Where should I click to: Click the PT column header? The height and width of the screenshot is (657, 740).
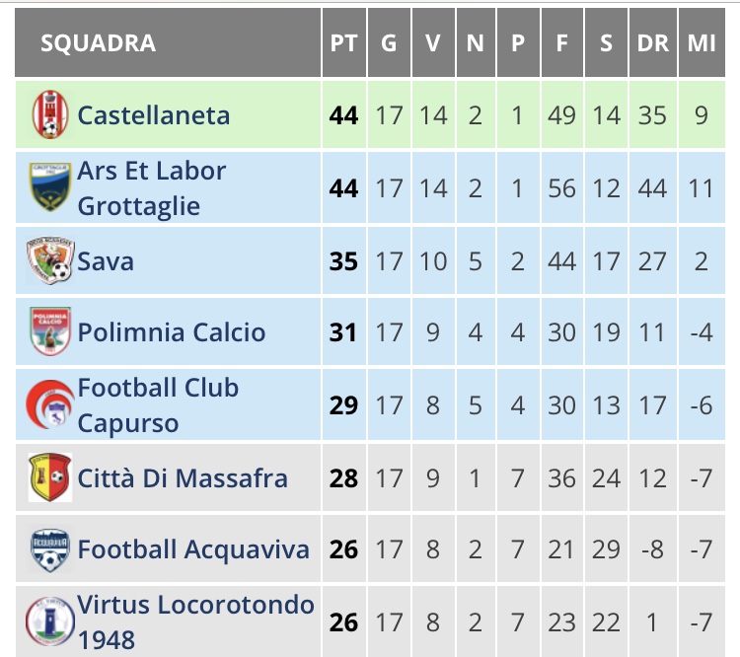(x=343, y=43)
